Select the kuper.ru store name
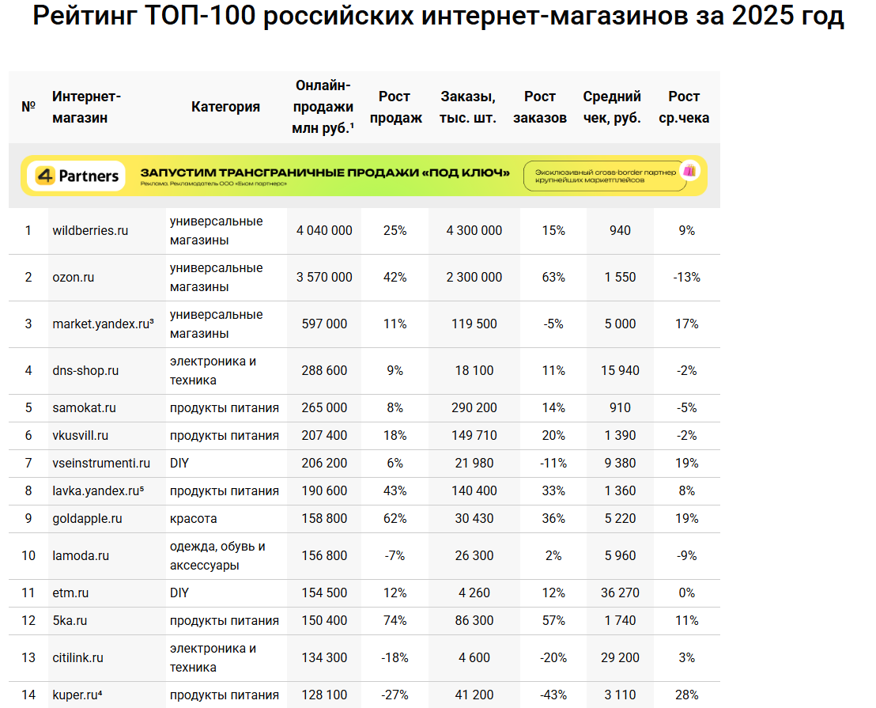The width and height of the screenshot is (876, 708). pyautogui.click(x=77, y=695)
